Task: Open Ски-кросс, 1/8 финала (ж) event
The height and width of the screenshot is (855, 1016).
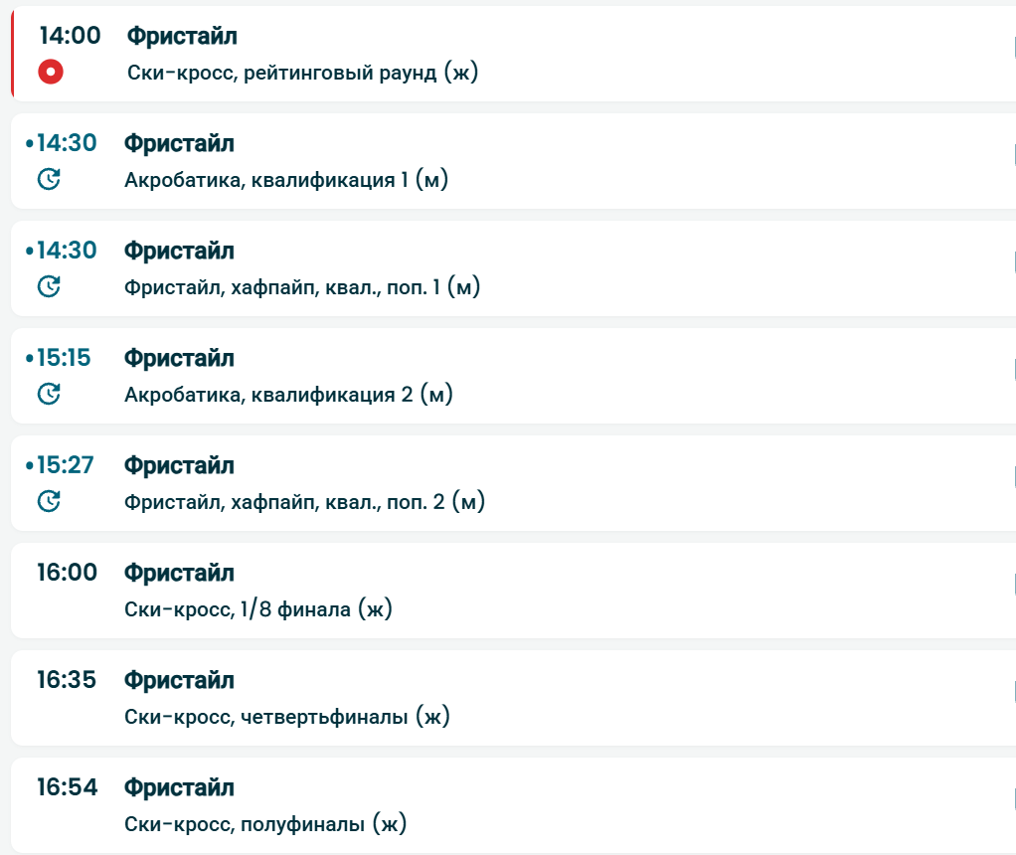Action: click(x=258, y=609)
